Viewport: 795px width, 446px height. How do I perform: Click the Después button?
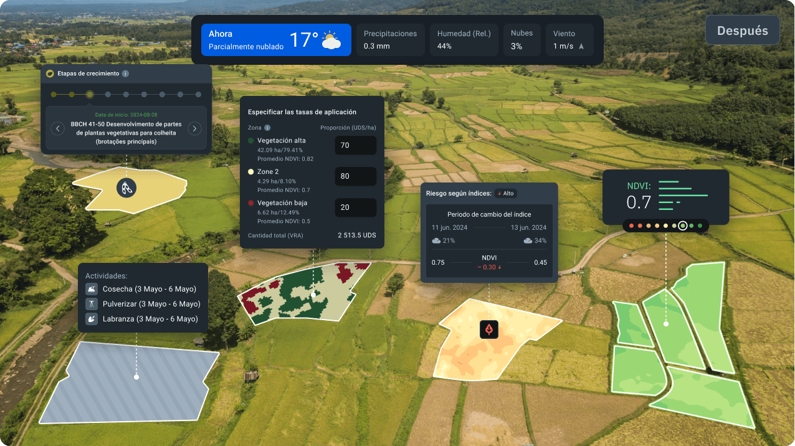coord(743,31)
